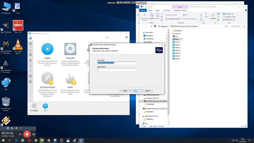
Task: Select the setup-7 file
Action: tap(176, 58)
